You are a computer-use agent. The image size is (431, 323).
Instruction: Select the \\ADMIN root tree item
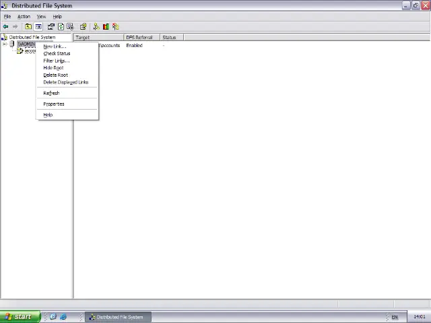[x=26, y=44]
